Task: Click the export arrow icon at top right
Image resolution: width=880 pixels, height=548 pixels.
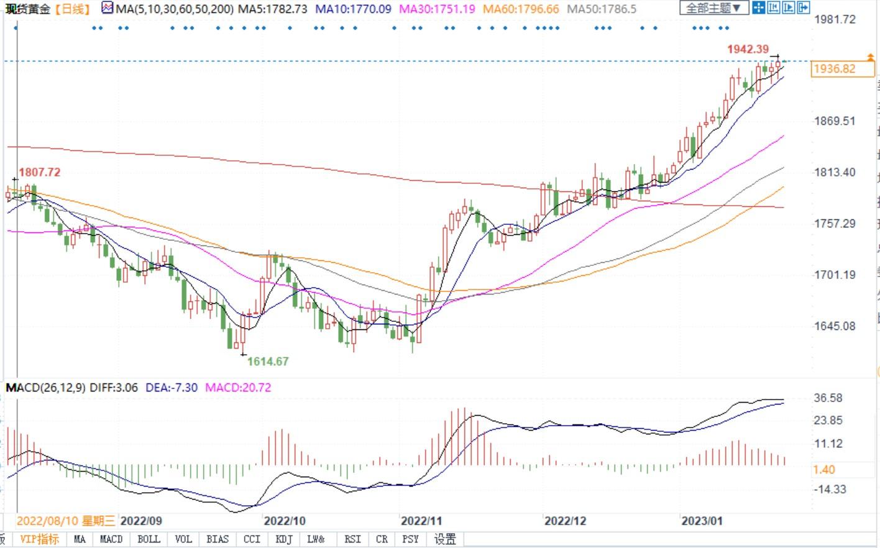Action: (803, 8)
